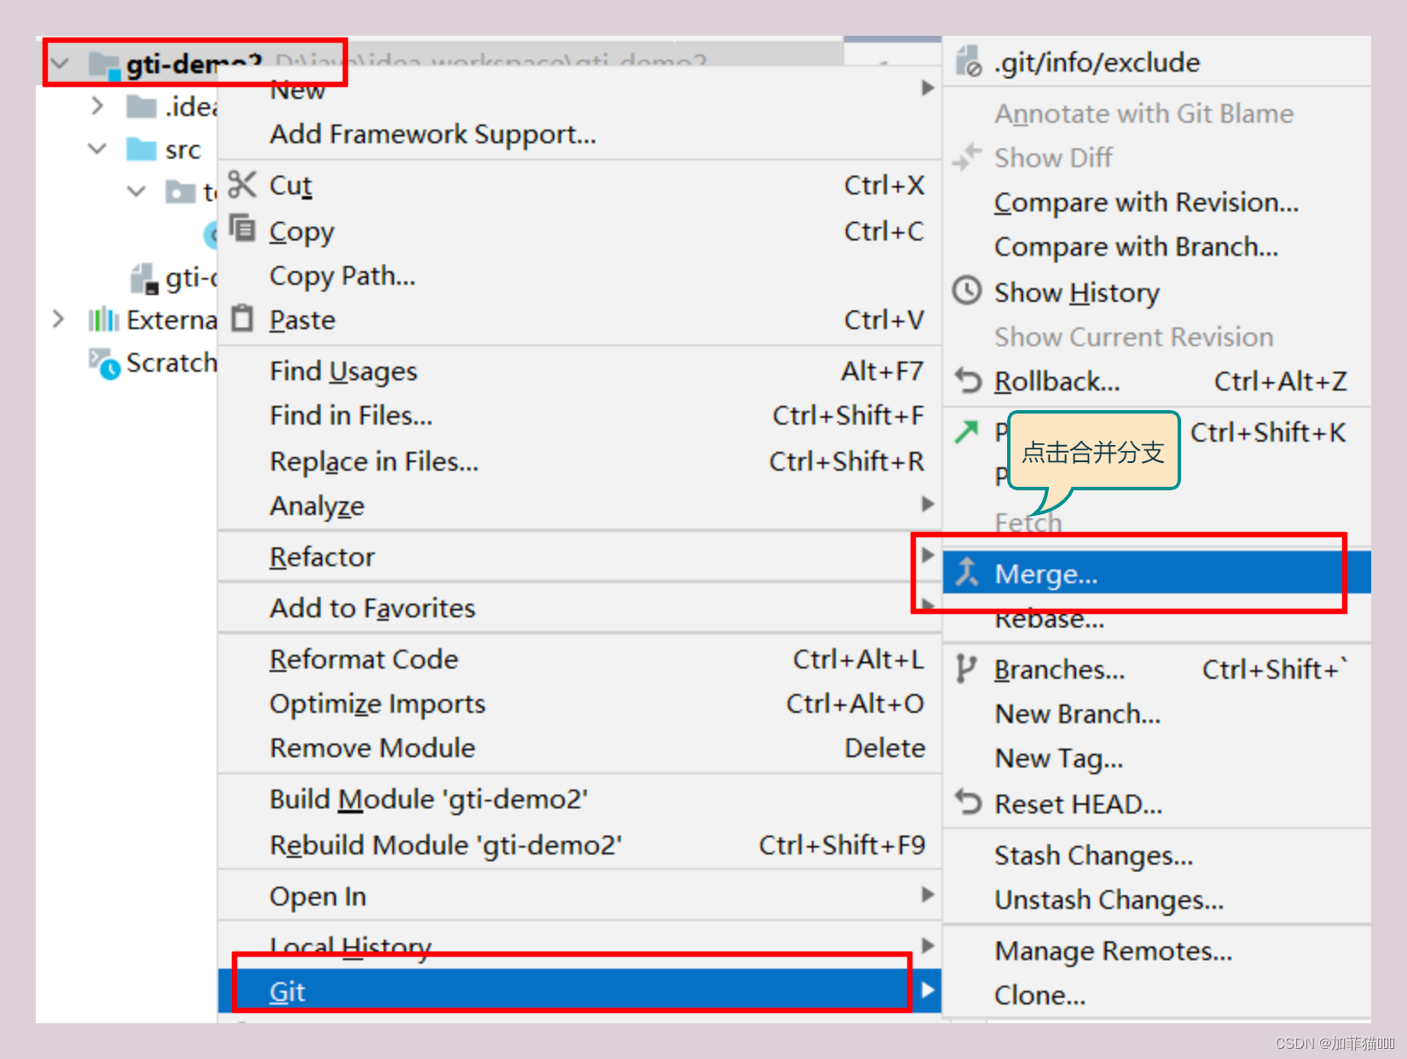Click the Merge fork icon
Screen dimensions: 1407x1059
pyautogui.click(x=966, y=572)
